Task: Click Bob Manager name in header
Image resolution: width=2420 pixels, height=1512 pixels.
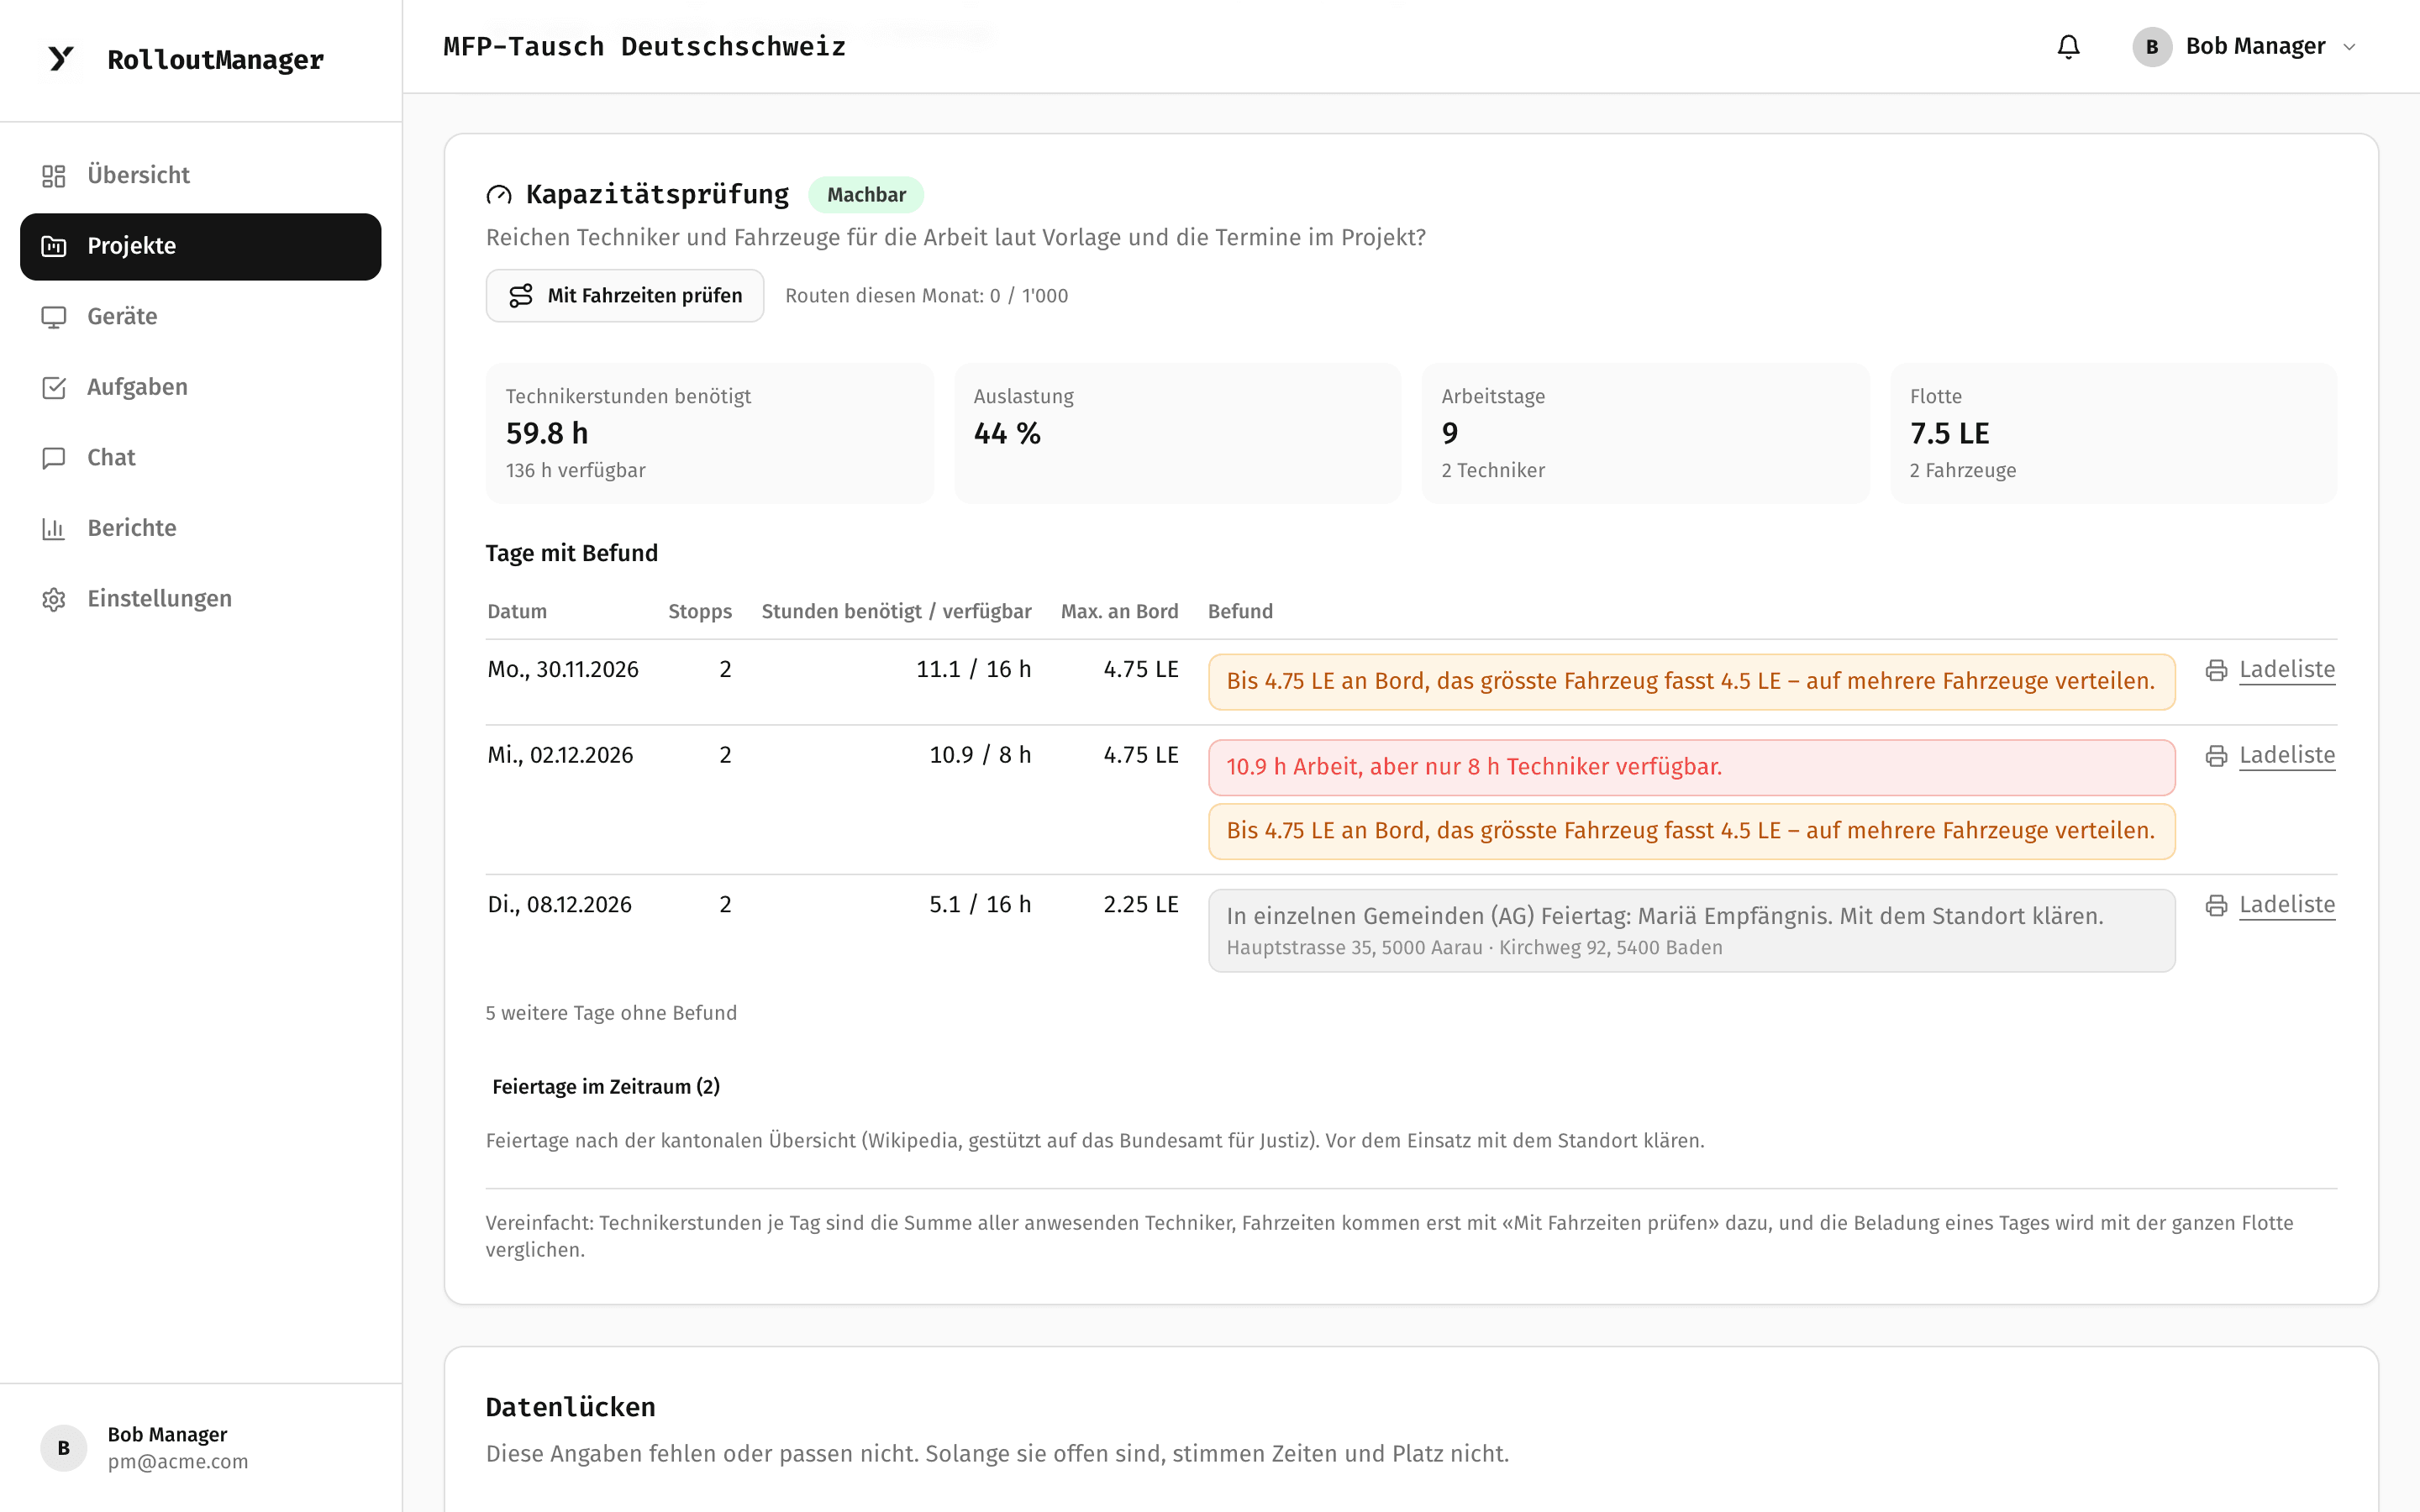Action: [x=2255, y=47]
